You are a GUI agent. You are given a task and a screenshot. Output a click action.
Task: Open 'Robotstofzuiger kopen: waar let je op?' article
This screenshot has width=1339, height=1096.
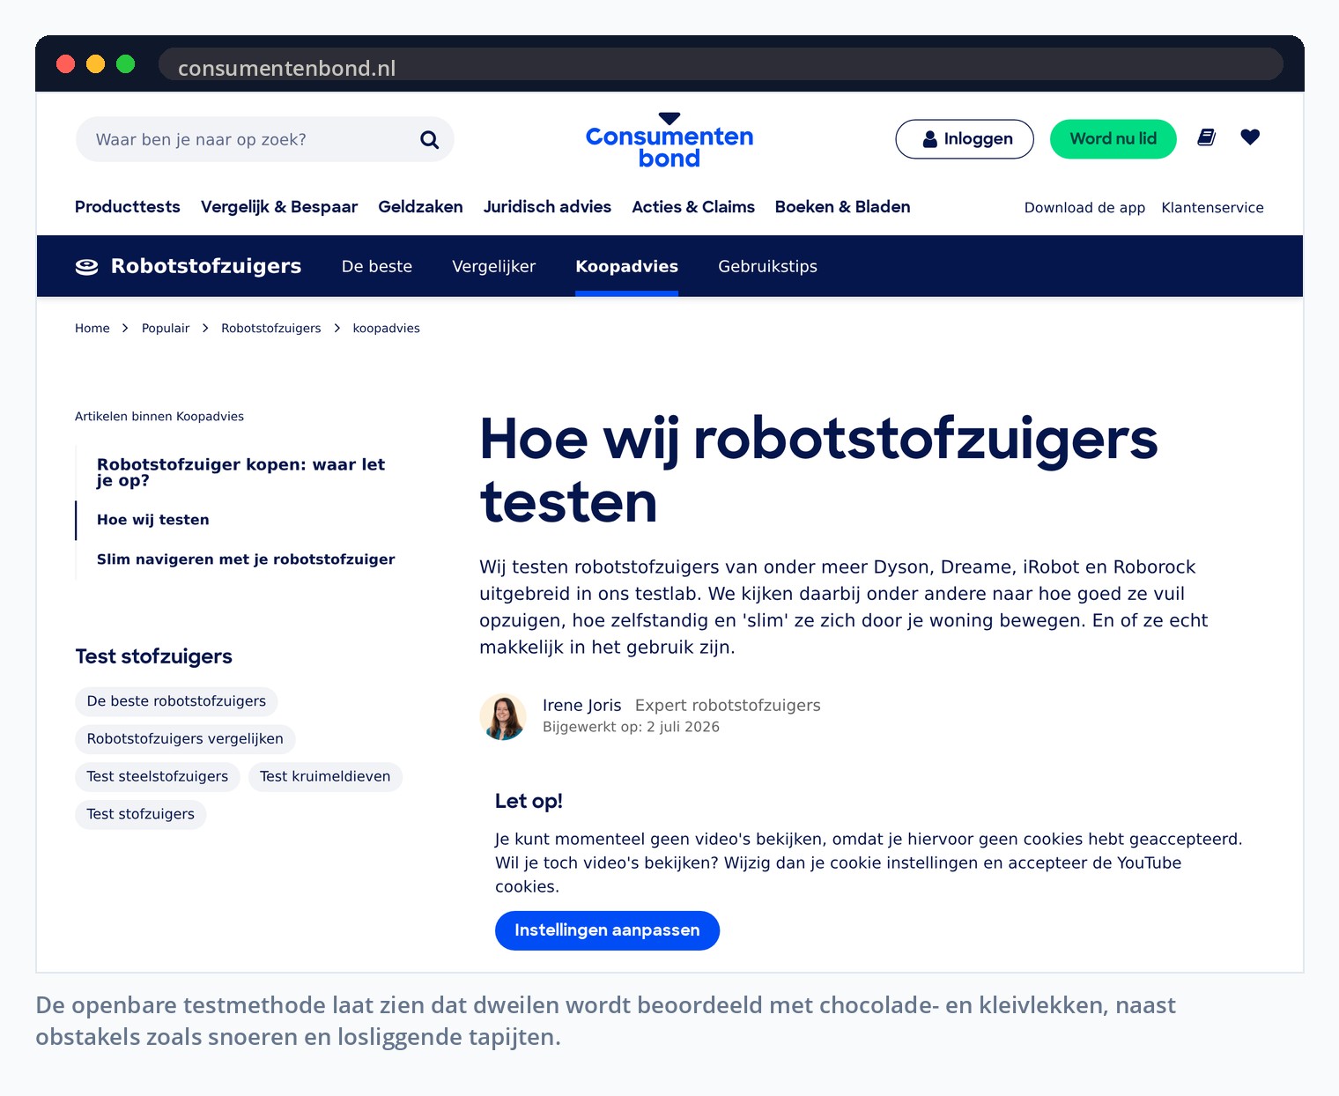click(x=240, y=472)
